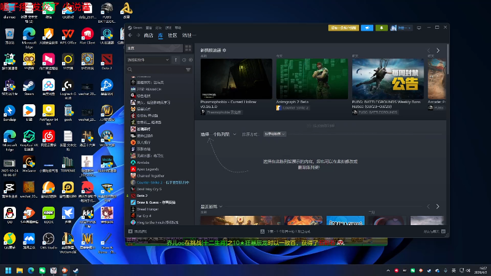Click the yellow promotional button in the Steam title bar
Viewport: 491px width, 276px height.
point(344,28)
